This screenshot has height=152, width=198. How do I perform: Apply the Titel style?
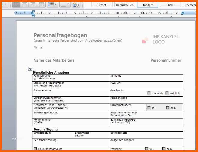pyautogui.click(x=170, y=5)
